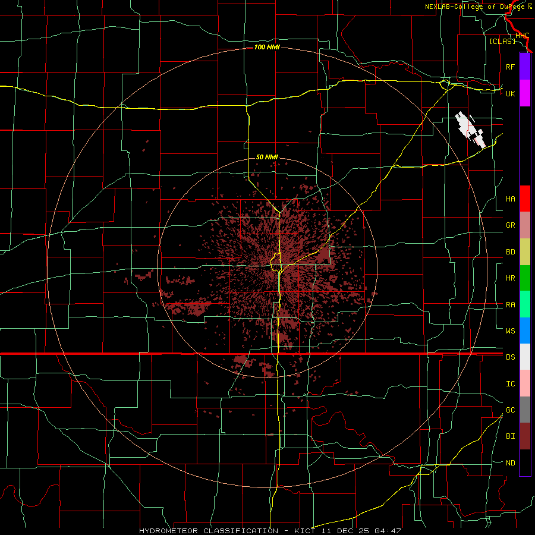The height and width of the screenshot is (535, 535).
Task: Click the 'UK' legend label
Action: pyautogui.click(x=510, y=93)
